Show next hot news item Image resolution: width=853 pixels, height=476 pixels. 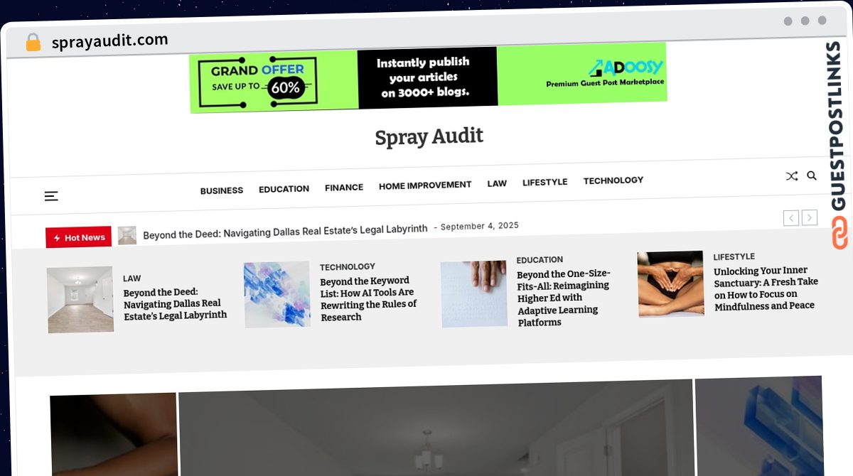[x=810, y=218]
